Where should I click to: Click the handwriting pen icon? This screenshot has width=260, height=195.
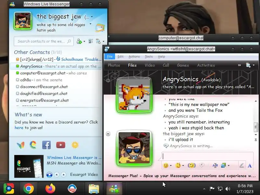241,165
